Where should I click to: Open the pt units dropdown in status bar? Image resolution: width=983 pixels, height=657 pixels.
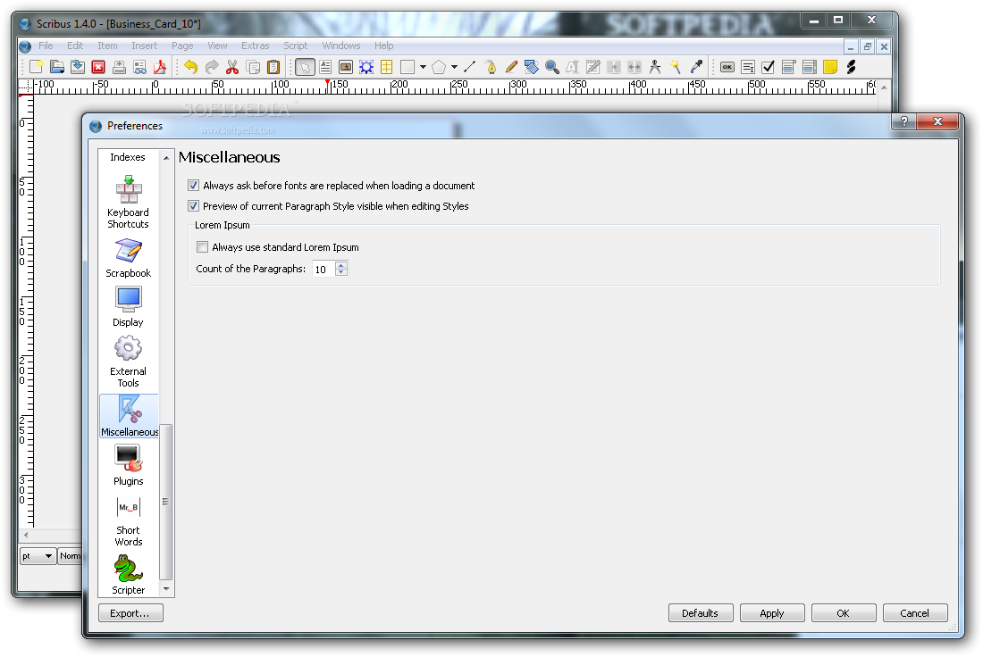pos(38,556)
